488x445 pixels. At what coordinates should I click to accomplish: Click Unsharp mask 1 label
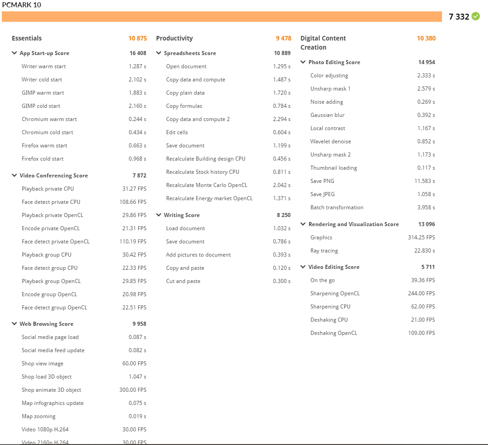click(330, 89)
